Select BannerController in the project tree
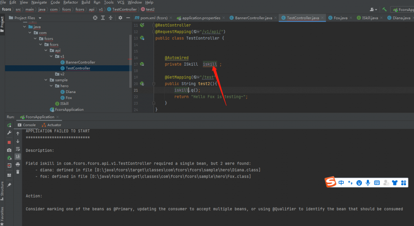 (x=80, y=62)
